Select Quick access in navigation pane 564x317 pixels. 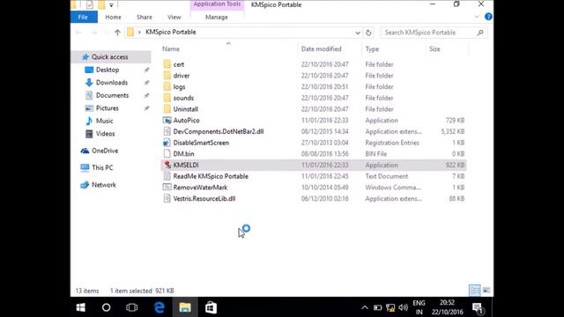coord(109,56)
